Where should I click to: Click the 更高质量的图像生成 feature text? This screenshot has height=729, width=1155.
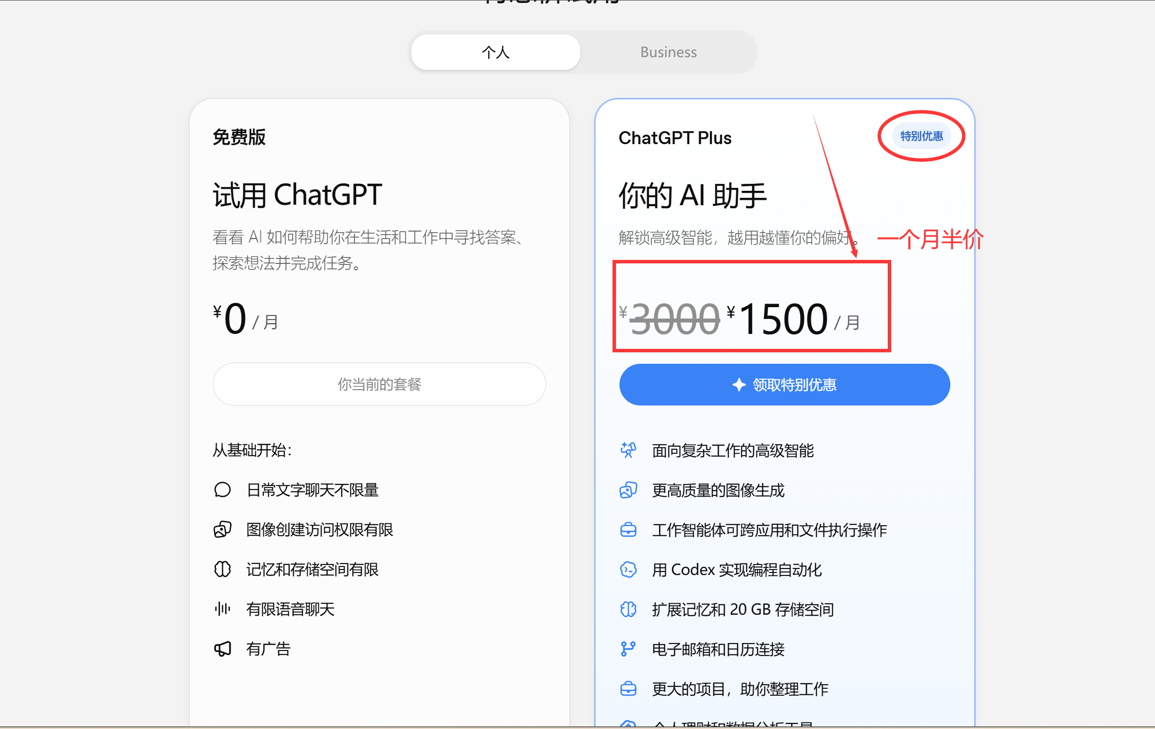pos(718,490)
